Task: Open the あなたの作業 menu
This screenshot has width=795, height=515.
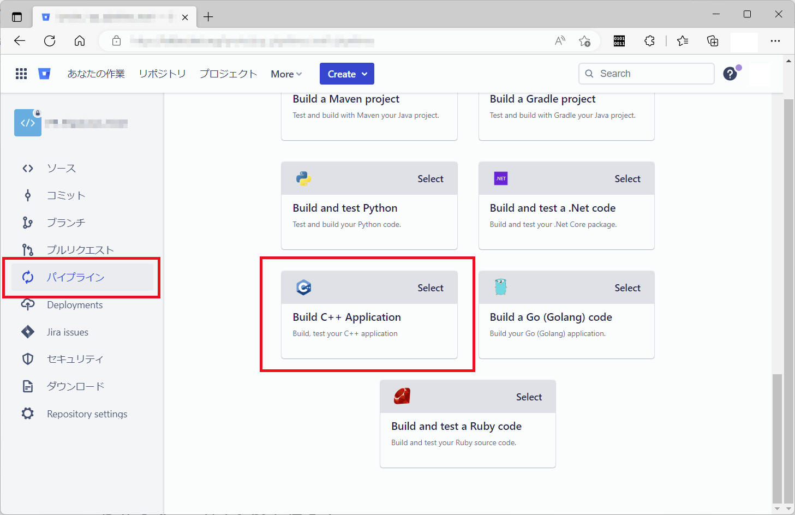Action: click(x=96, y=73)
